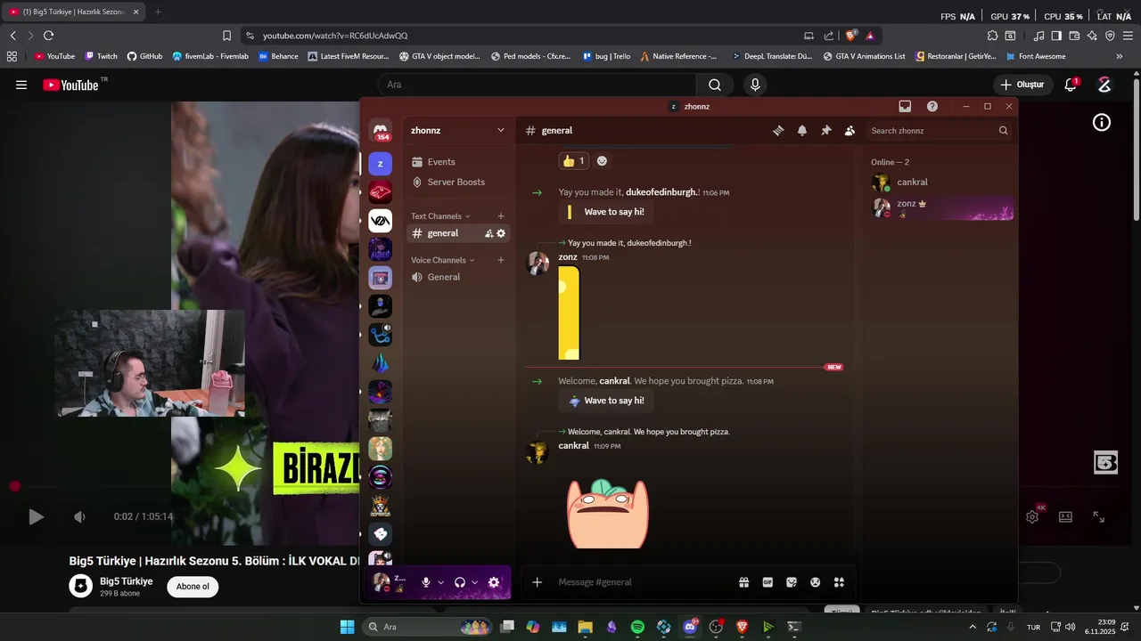
Task: Open Discord User Settings gear
Action: click(494, 582)
